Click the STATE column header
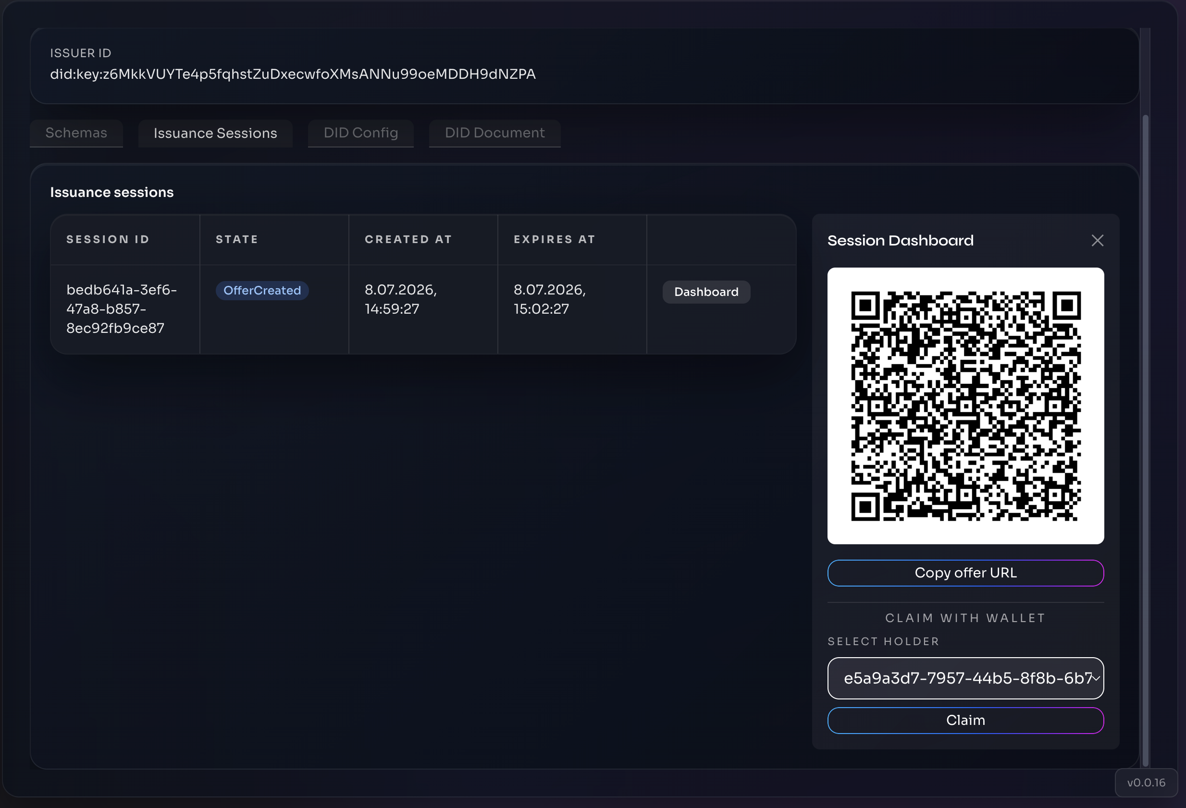The image size is (1186, 808). [237, 239]
